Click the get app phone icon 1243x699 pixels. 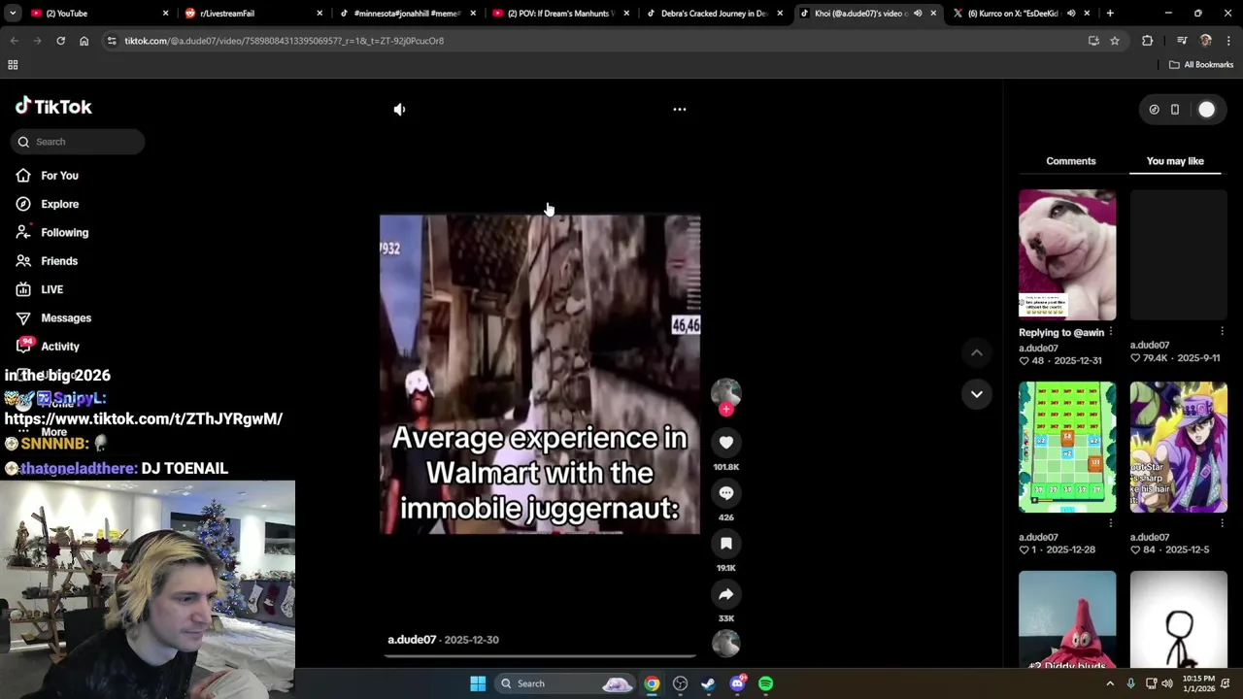point(1175,110)
